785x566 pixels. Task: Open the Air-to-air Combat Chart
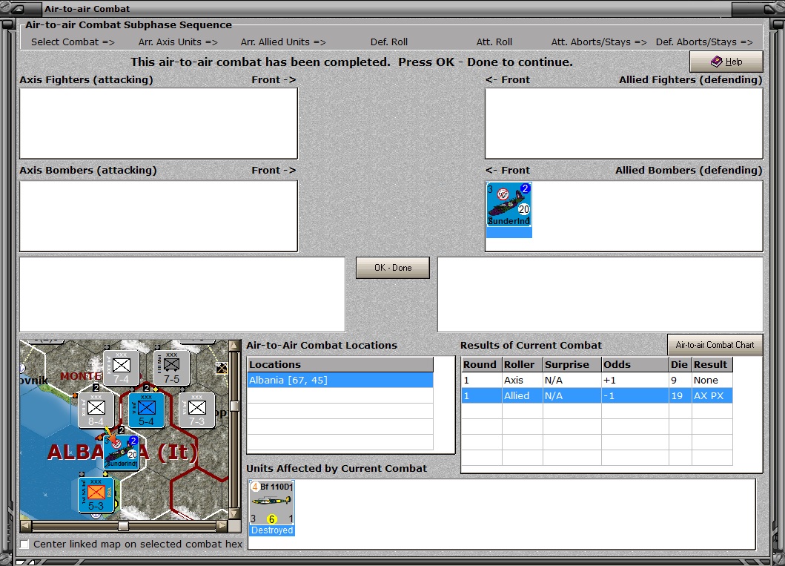click(x=715, y=345)
